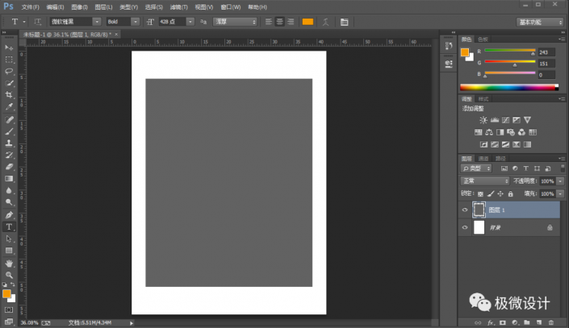Open the character panel toggle icon
The height and width of the screenshot is (328, 569).
click(345, 21)
